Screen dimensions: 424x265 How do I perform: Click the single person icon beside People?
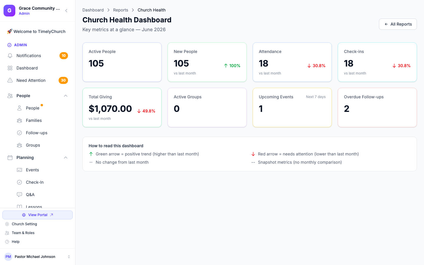point(19,108)
